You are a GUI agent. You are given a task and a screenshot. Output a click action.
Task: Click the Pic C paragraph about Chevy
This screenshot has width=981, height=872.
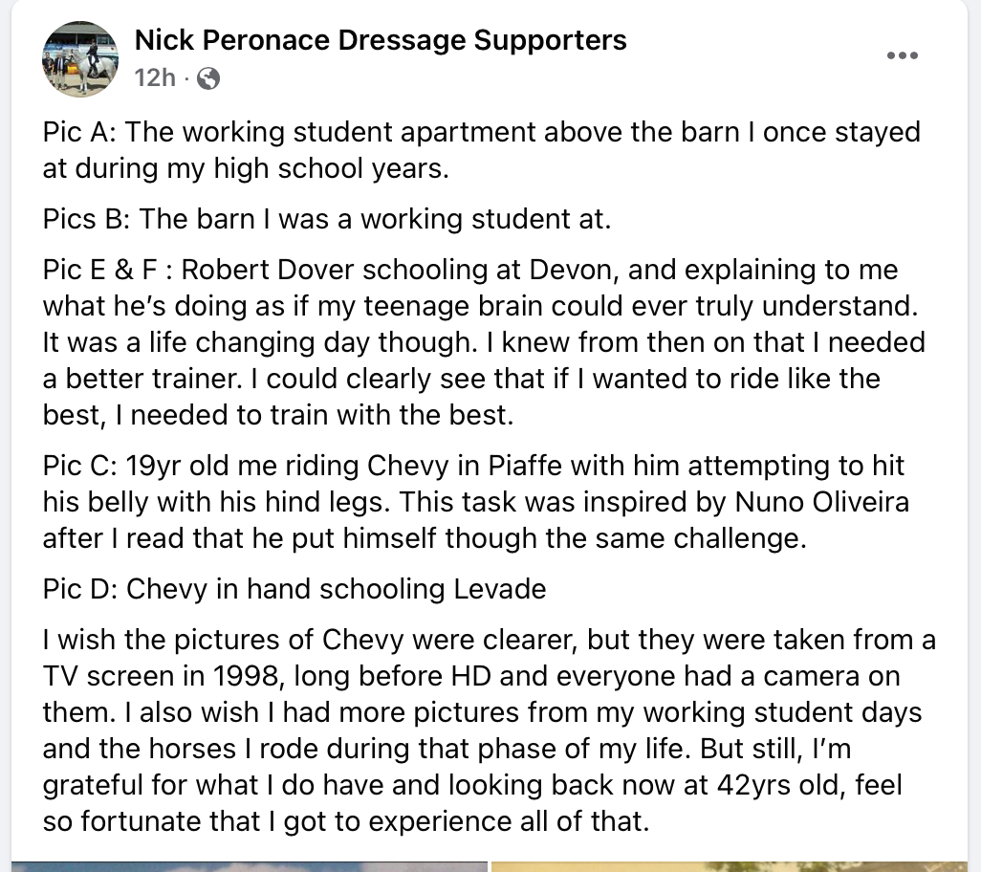[x=475, y=502]
